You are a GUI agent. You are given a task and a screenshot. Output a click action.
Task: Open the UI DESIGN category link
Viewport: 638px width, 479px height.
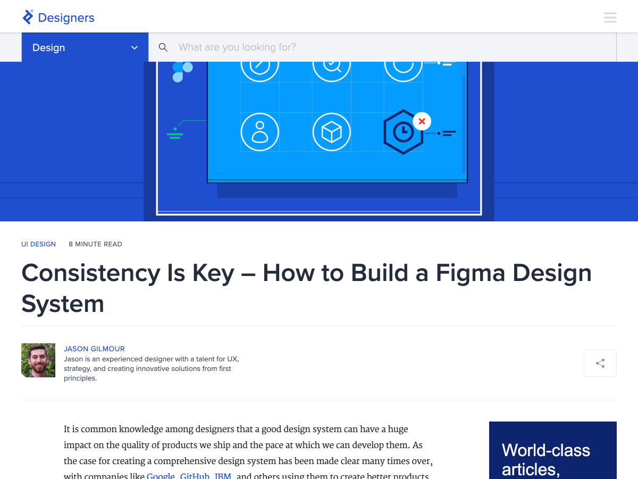(38, 244)
